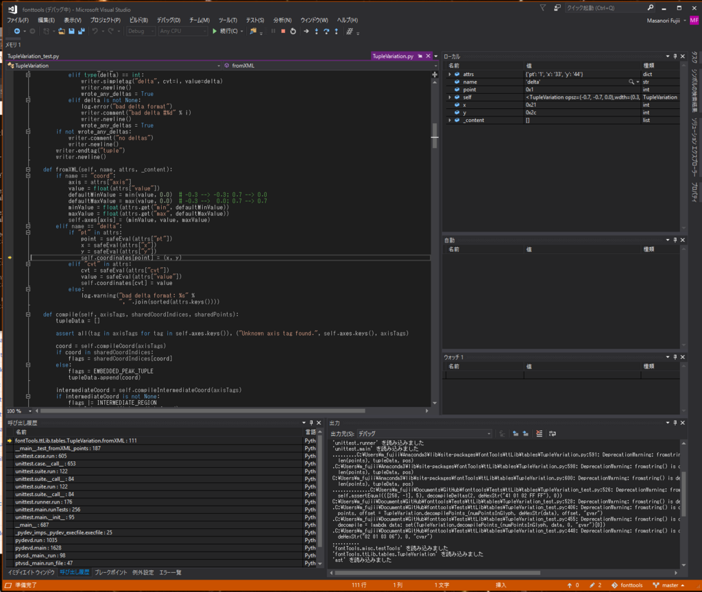Pin the Locals (ローカル) panel
The image size is (702, 592).
click(x=675, y=56)
